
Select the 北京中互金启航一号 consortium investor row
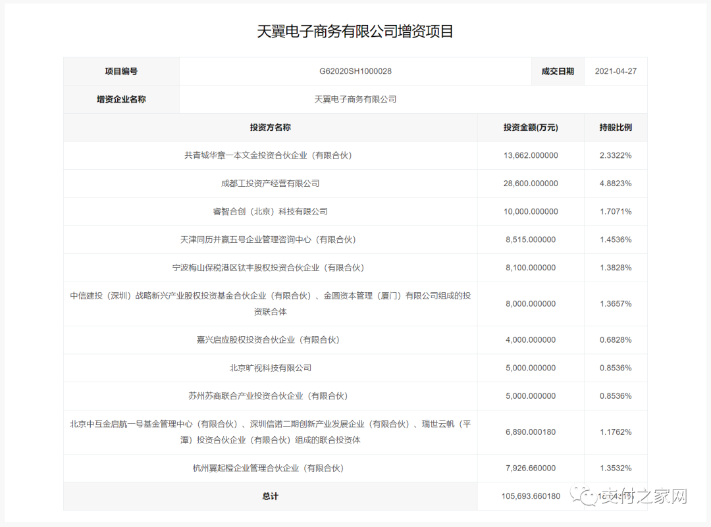point(271,432)
